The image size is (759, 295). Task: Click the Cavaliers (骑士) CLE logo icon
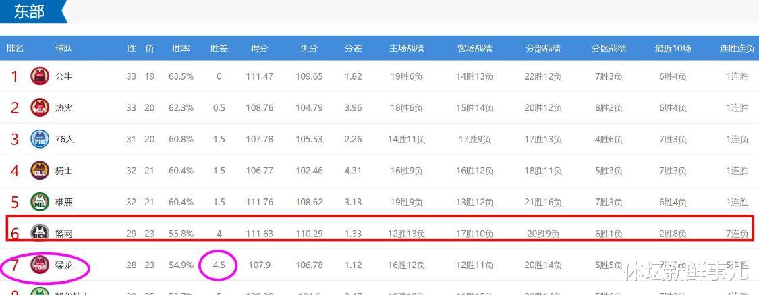coord(40,171)
